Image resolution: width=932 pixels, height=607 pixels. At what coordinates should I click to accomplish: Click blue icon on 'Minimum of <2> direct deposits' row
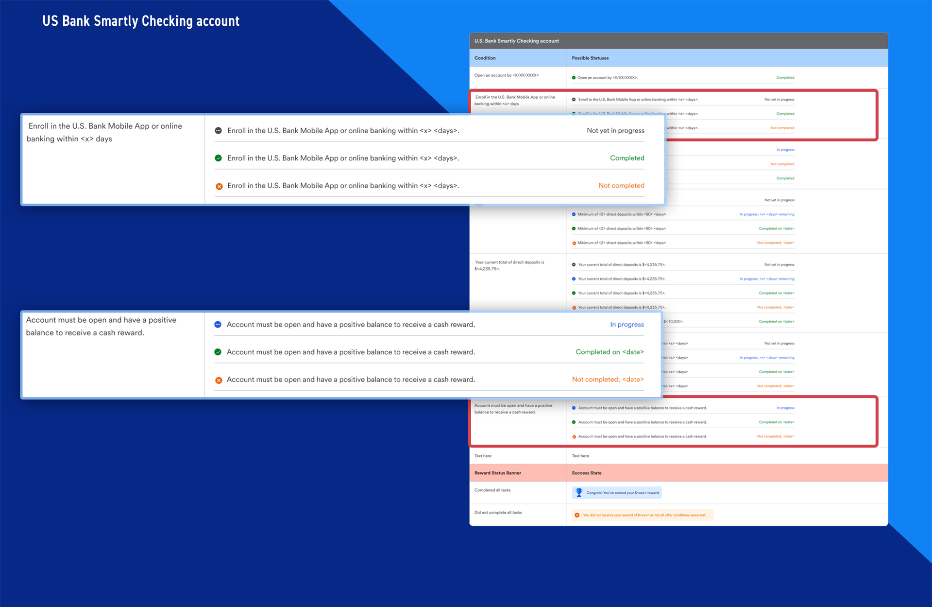pos(574,214)
